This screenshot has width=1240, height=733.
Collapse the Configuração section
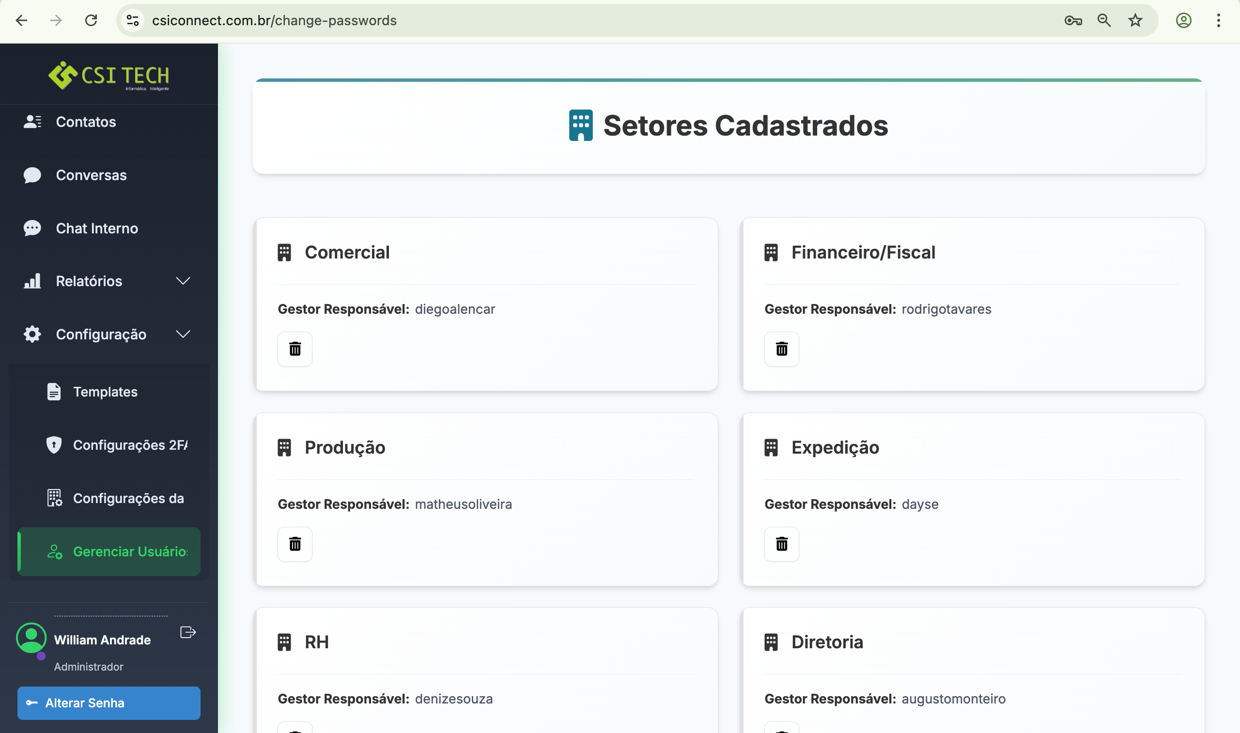183,334
